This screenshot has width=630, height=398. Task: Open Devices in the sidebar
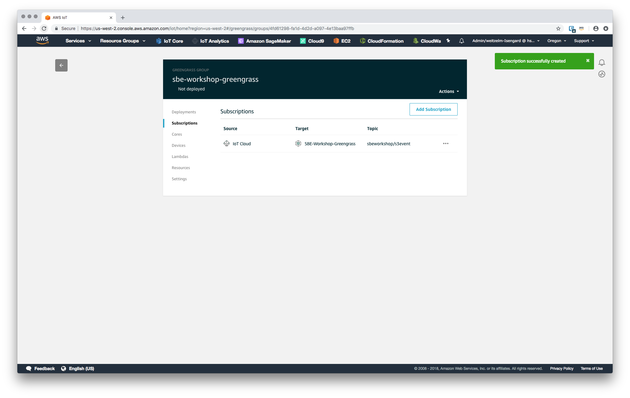(x=179, y=145)
